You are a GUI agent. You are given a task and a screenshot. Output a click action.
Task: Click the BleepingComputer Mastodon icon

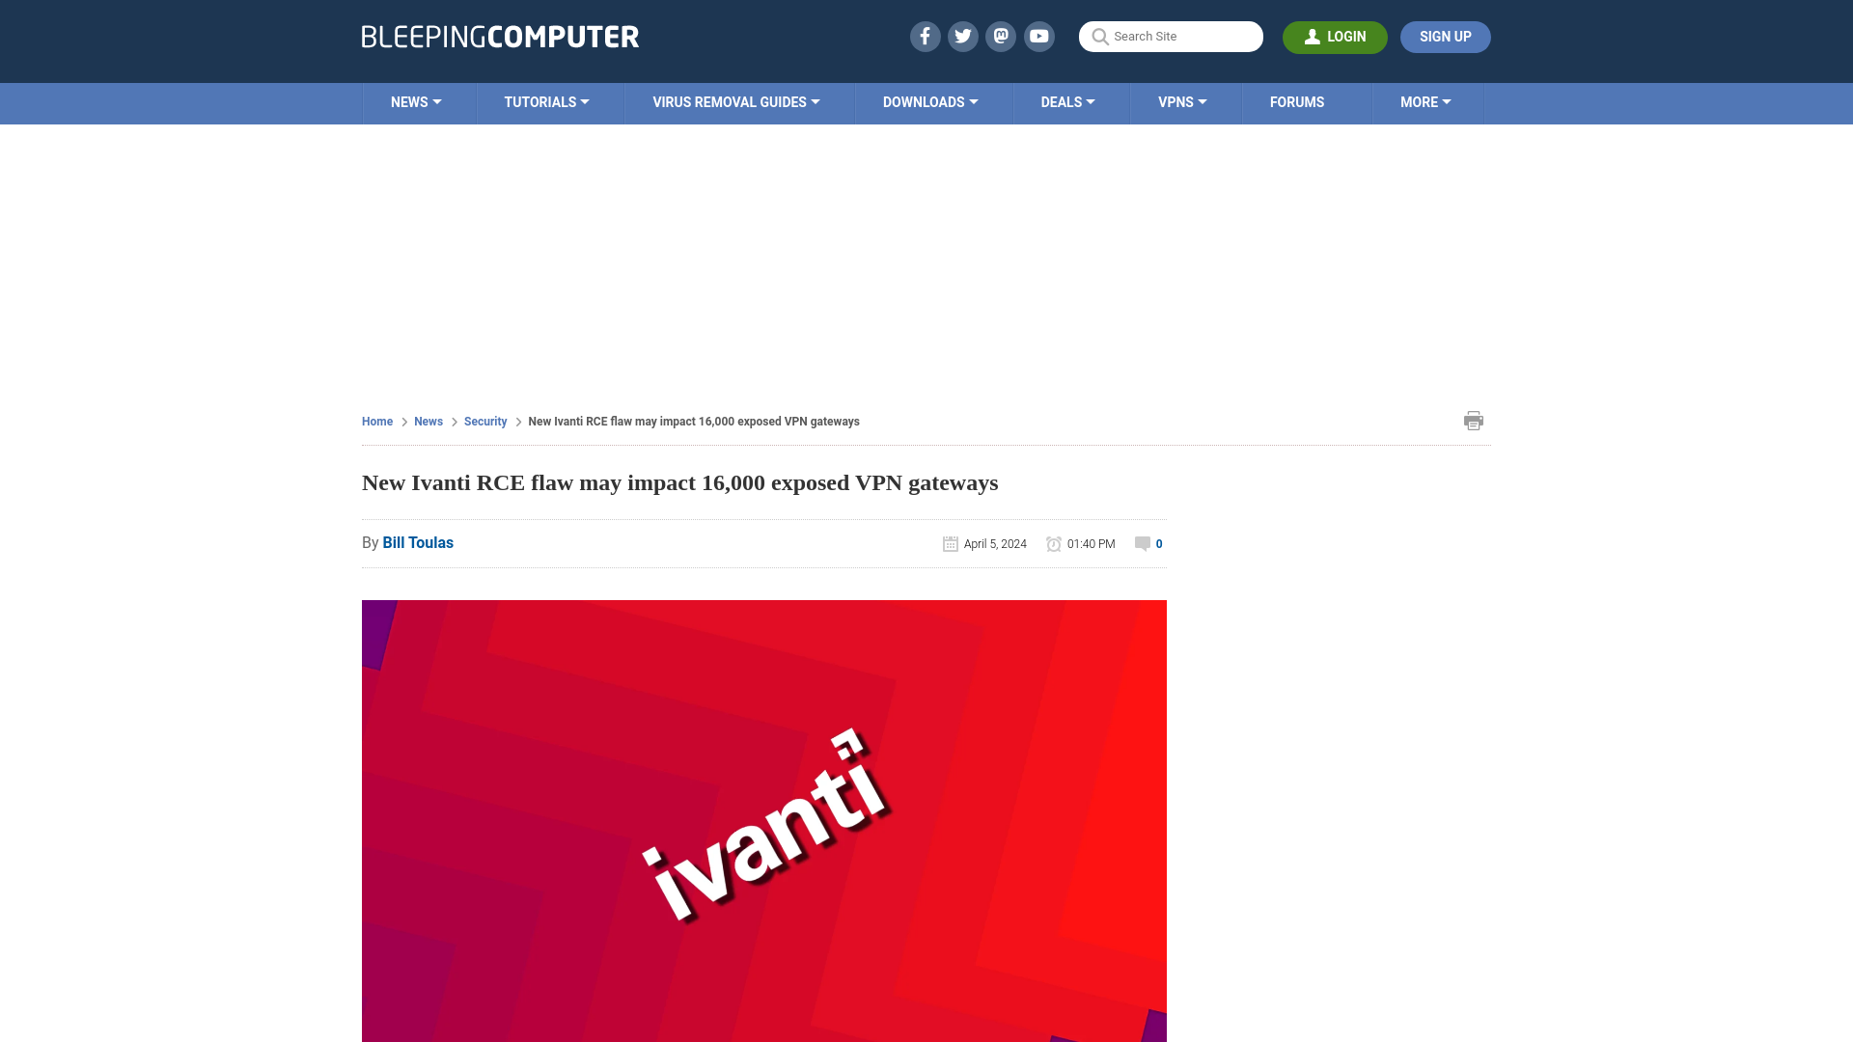(x=1002, y=36)
